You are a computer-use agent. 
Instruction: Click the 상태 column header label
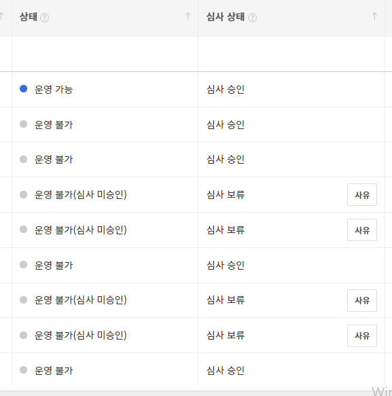tap(29, 17)
